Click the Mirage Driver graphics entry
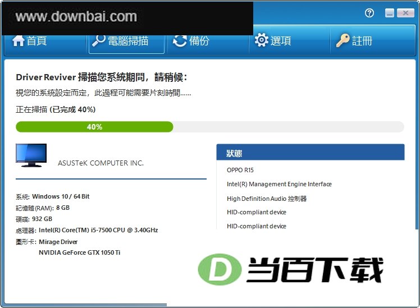420x308 pixels. 58,242
